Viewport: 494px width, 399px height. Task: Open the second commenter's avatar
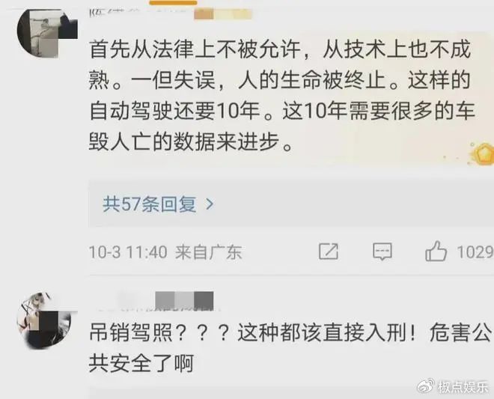click(x=47, y=320)
